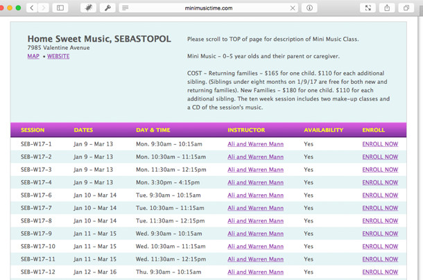Click ENROLL NOW for session SEB-W17-4
The height and width of the screenshot is (280, 423).
coord(380,182)
